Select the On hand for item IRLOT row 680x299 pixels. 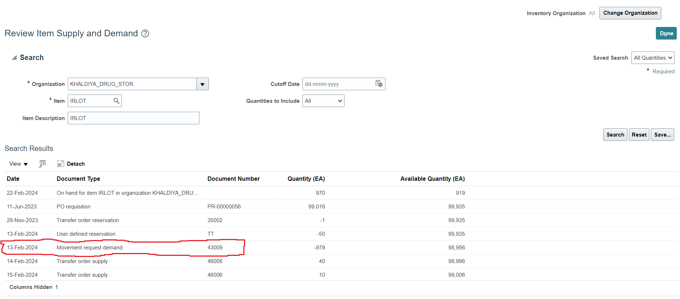tap(342, 193)
